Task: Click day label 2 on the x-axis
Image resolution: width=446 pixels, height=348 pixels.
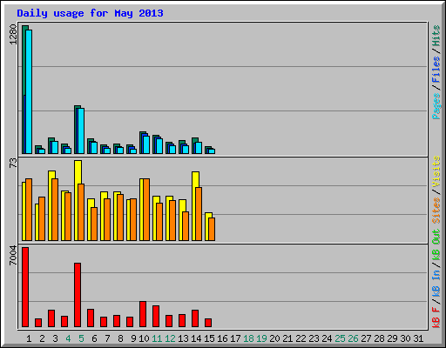Action: tap(42, 338)
